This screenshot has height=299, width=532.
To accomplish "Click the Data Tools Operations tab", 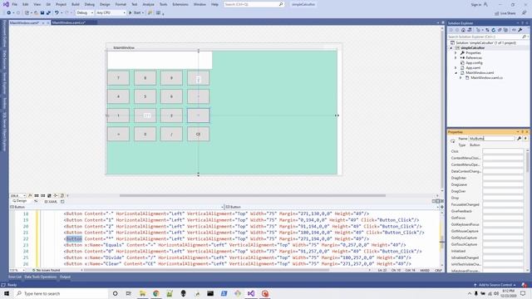I will pos(41,277).
